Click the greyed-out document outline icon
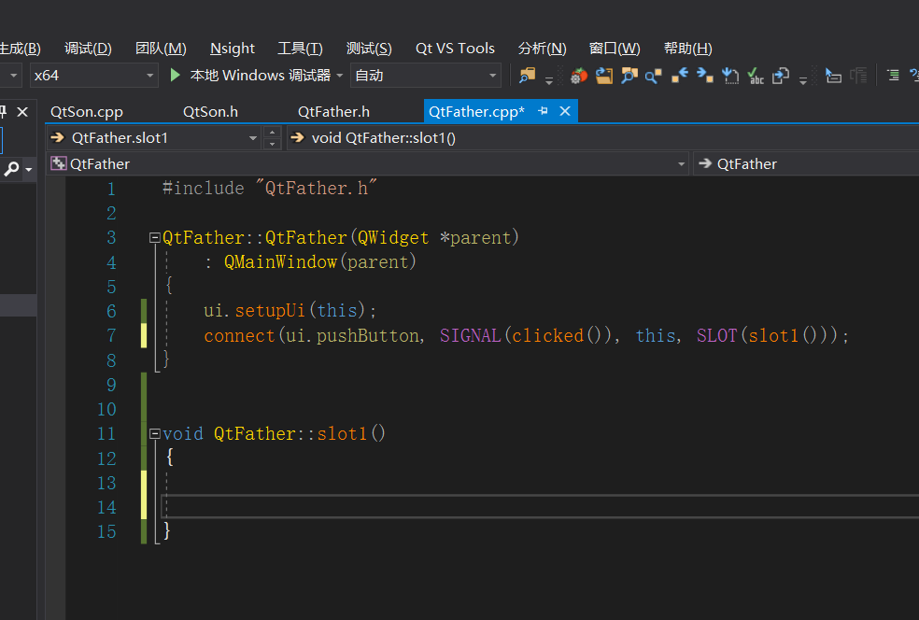This screenshot has width=919, height=620. (858, 76)
